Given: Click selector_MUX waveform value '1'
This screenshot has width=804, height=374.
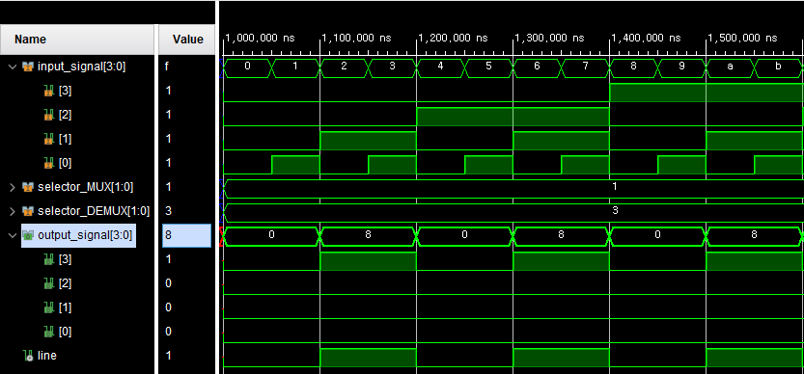Looking at the screenshot, I should point(615,187).
